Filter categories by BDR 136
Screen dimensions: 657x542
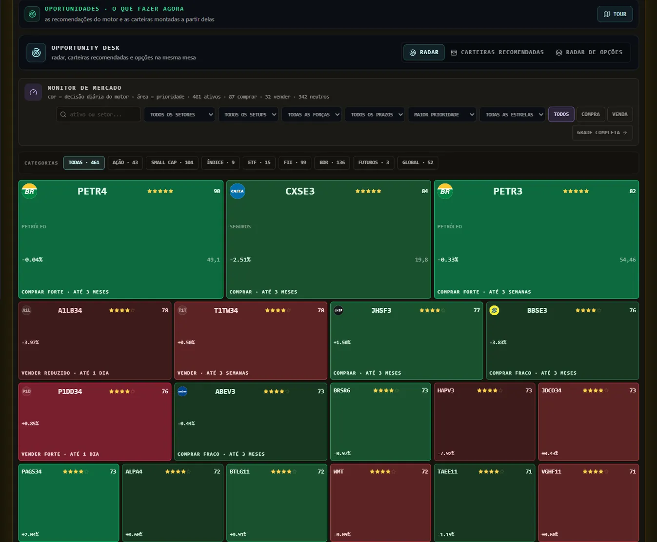332,162
